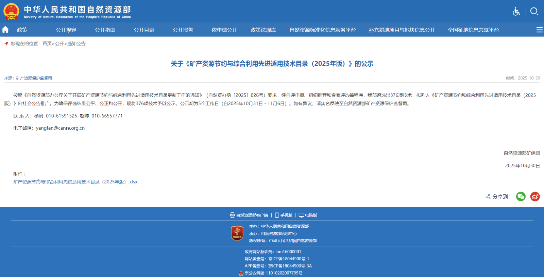Click the home icon in navigation bar

5,30
